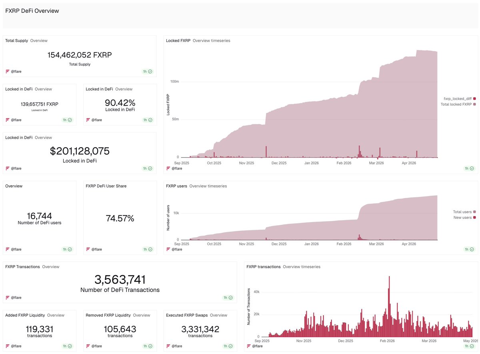Click Overview timeseries label beside Locked FXRP
This screenshot has width=480, height=354.
[211, 40]
